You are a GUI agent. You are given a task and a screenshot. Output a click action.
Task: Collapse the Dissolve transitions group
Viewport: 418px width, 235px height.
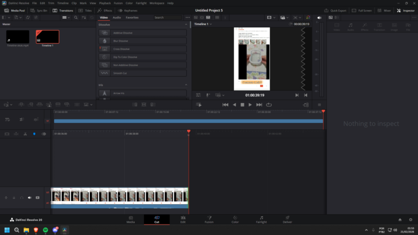click(186, 25)
